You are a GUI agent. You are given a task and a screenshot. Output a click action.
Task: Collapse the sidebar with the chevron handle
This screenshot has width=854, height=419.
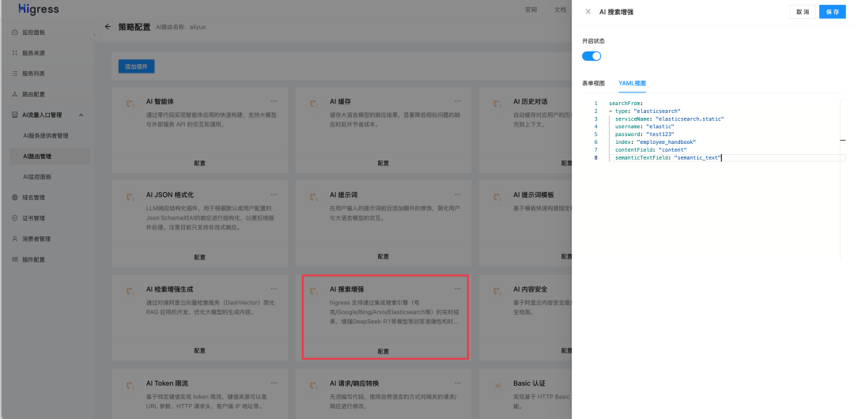[93, 35]
